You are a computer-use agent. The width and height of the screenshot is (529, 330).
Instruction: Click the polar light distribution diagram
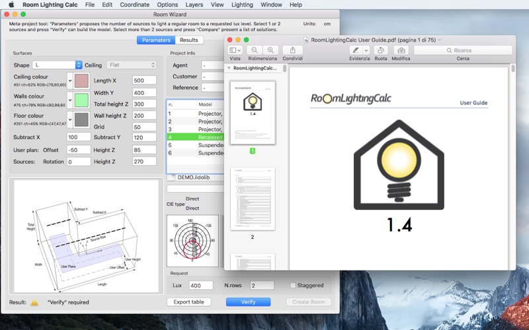(192, 241)
